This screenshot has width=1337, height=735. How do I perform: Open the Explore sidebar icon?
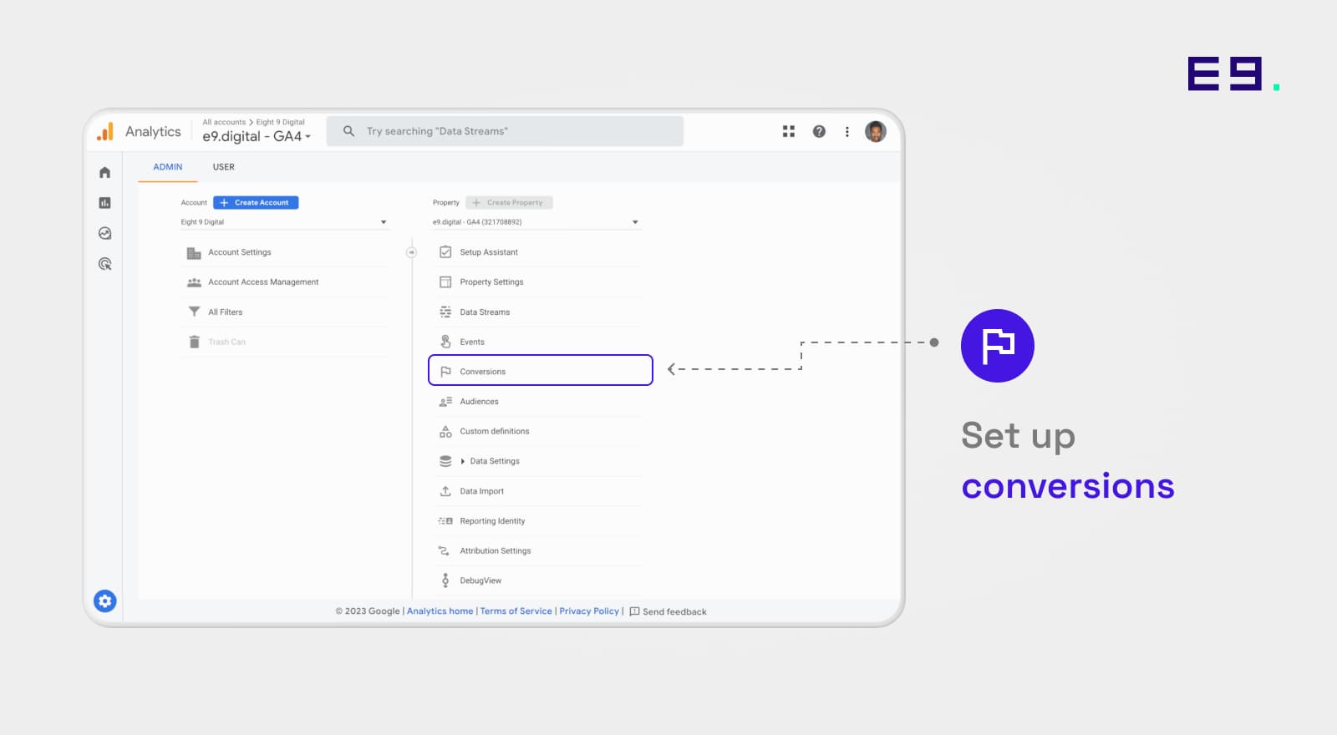104,233
